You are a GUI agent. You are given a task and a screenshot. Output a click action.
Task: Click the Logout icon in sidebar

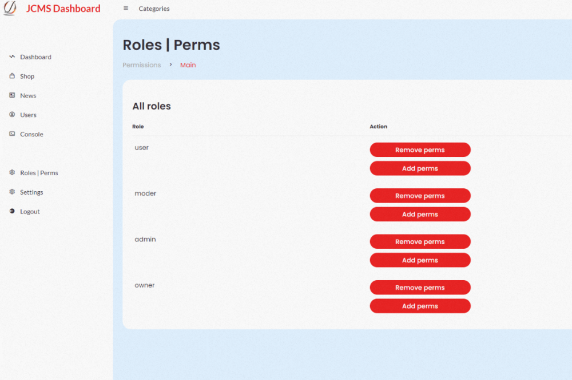click(12, 211)
